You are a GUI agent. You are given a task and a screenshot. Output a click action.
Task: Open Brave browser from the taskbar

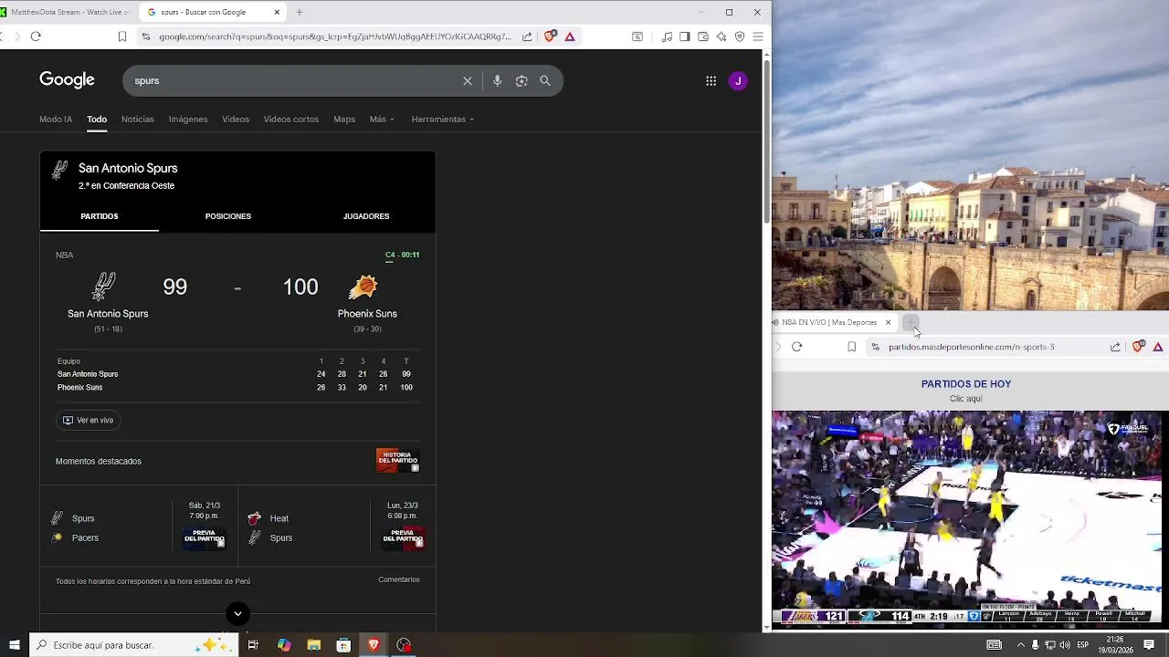374,645
